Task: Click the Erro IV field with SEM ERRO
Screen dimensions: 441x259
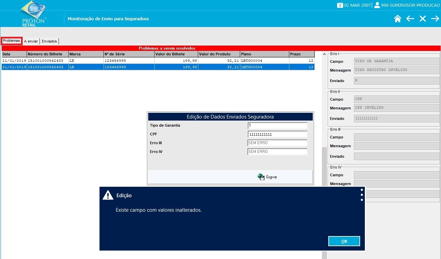Action: pyautogui.click(x=277, y=152)
